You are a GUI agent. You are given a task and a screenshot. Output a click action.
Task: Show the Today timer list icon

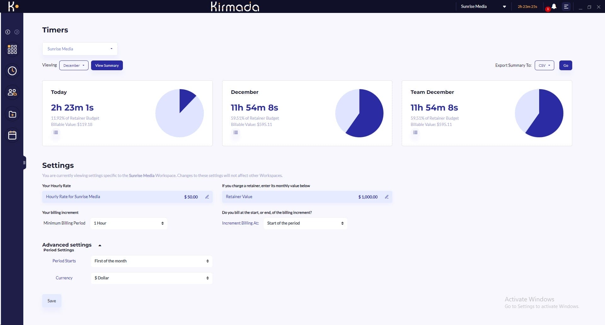(x=56, y=133)
